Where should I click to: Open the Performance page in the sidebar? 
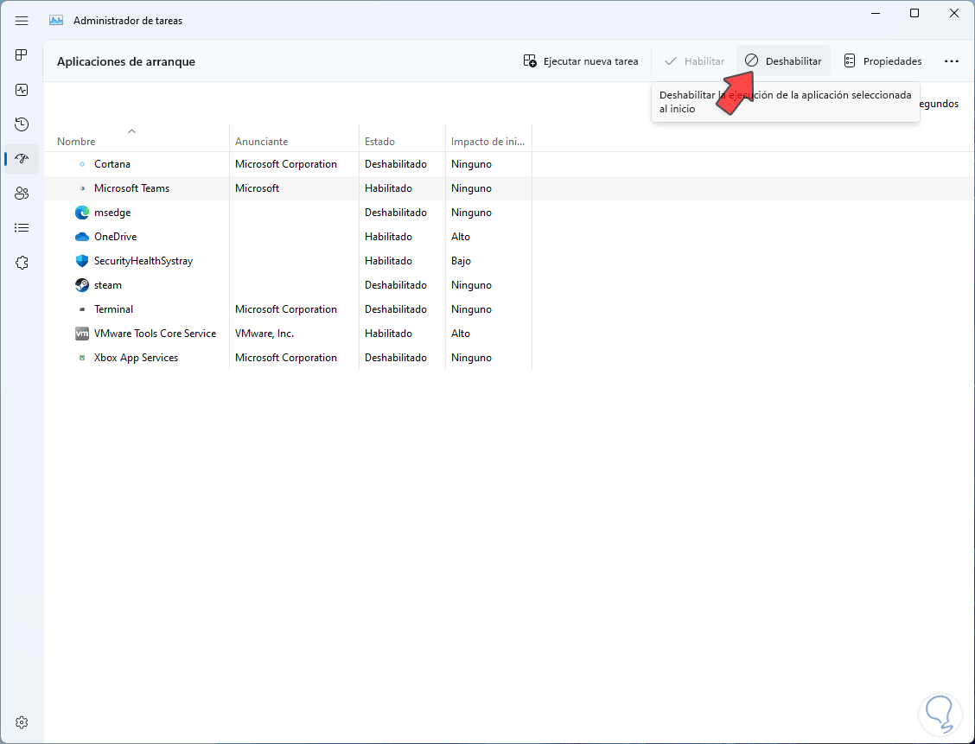(x=22, y=90)
